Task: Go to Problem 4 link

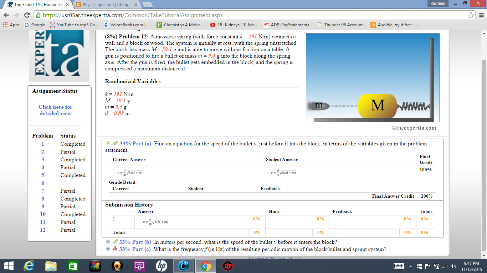Action: 43,167
